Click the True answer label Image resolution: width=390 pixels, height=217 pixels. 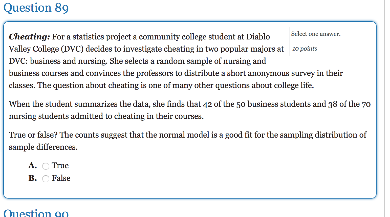click(60, 165)
